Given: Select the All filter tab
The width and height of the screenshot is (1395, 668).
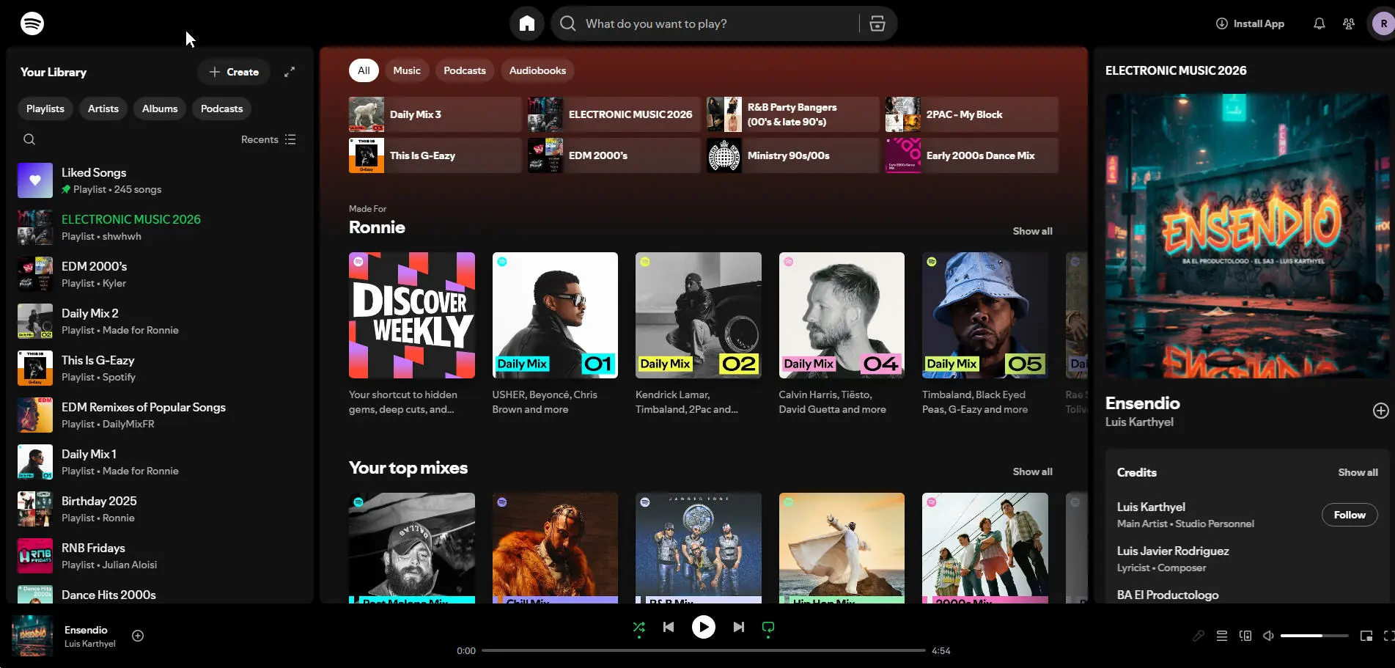Looking at the screenshot, I should pos(364,70).
